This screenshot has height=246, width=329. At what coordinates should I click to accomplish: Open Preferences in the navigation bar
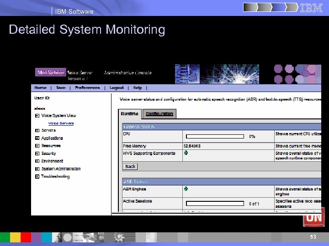coord(87,87)
